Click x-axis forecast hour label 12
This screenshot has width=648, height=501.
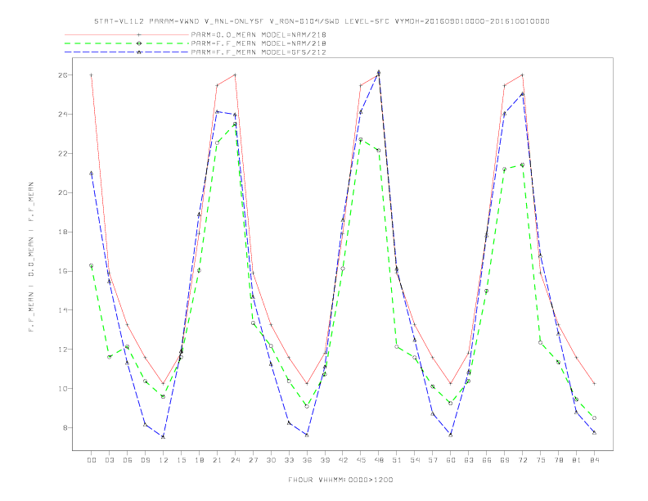(x=164, y=460)
